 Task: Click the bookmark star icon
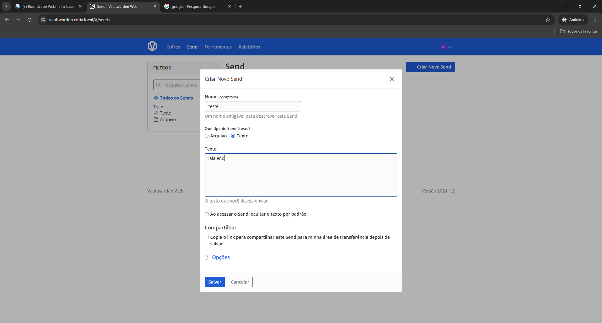548,20
